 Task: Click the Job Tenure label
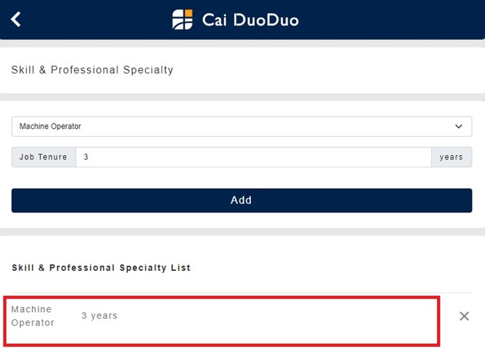[43, 157]
